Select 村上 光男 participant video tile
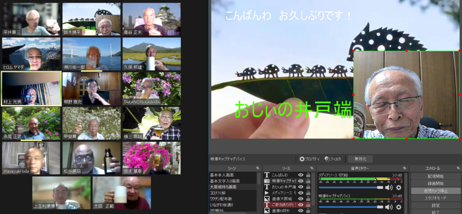 pos(31,88)
